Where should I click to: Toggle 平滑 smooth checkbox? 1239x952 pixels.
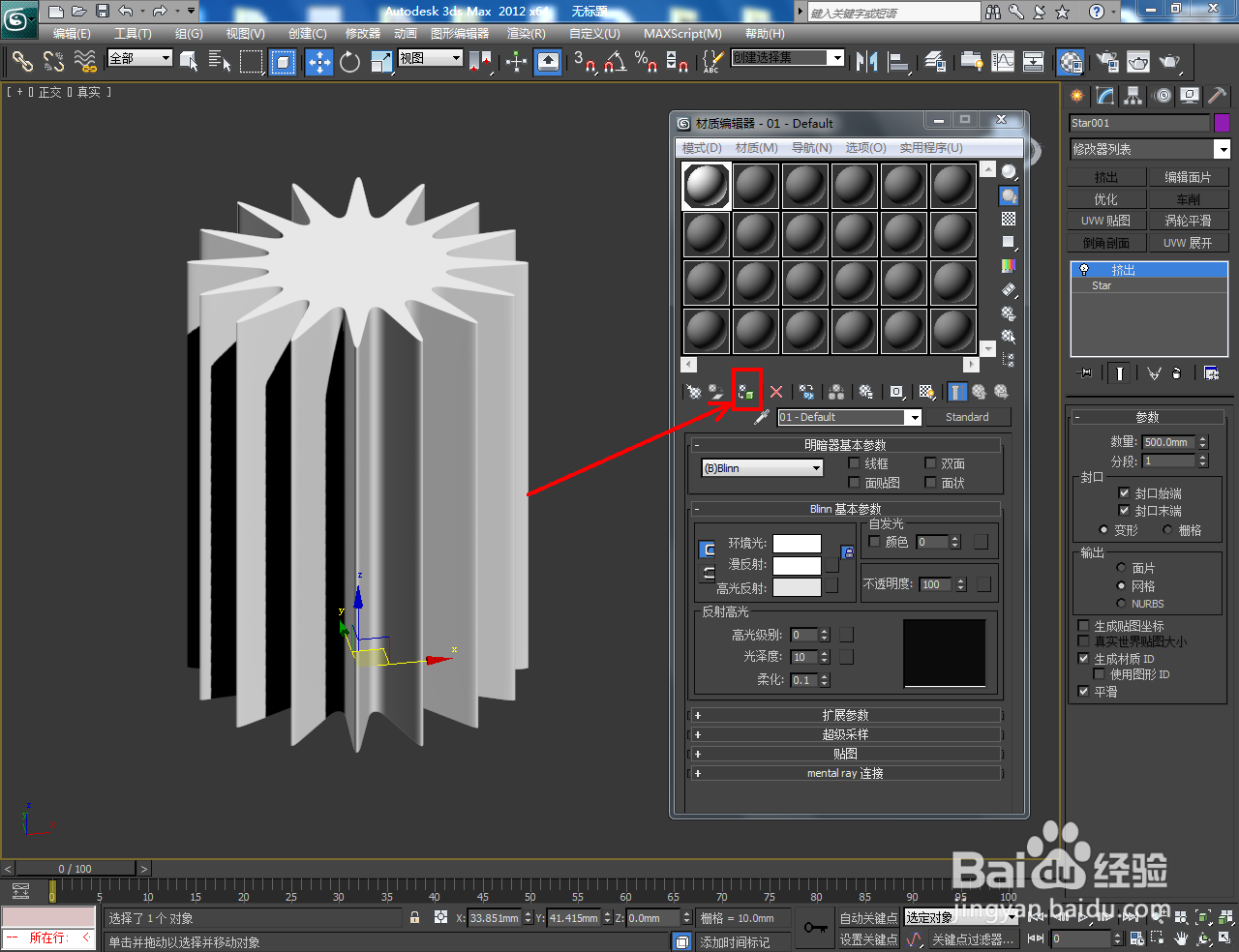1083,692
